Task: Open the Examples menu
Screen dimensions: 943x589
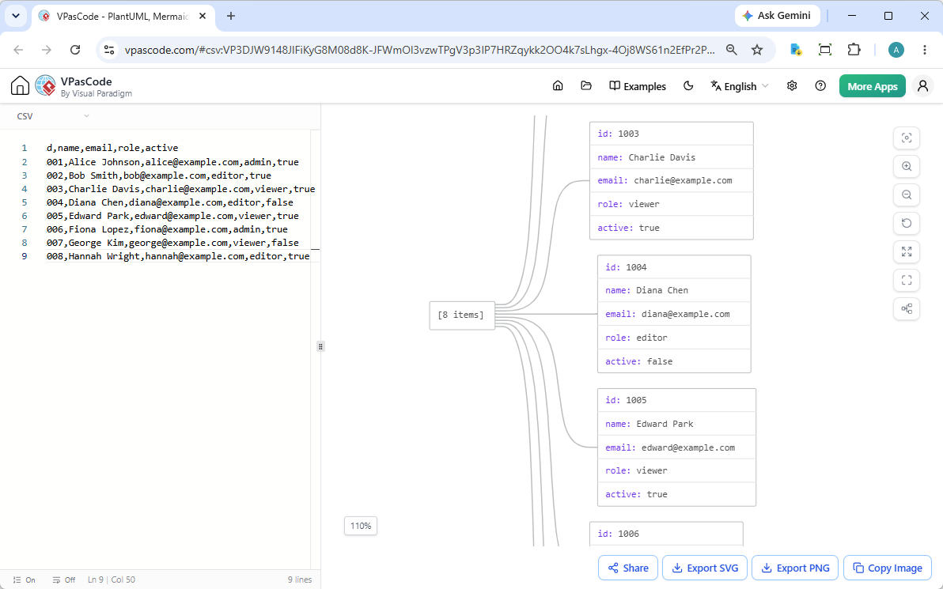Action: pos(638,86)
